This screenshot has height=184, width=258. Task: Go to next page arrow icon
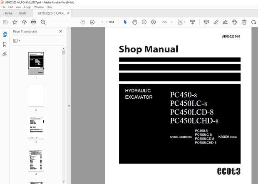[92, 22]
